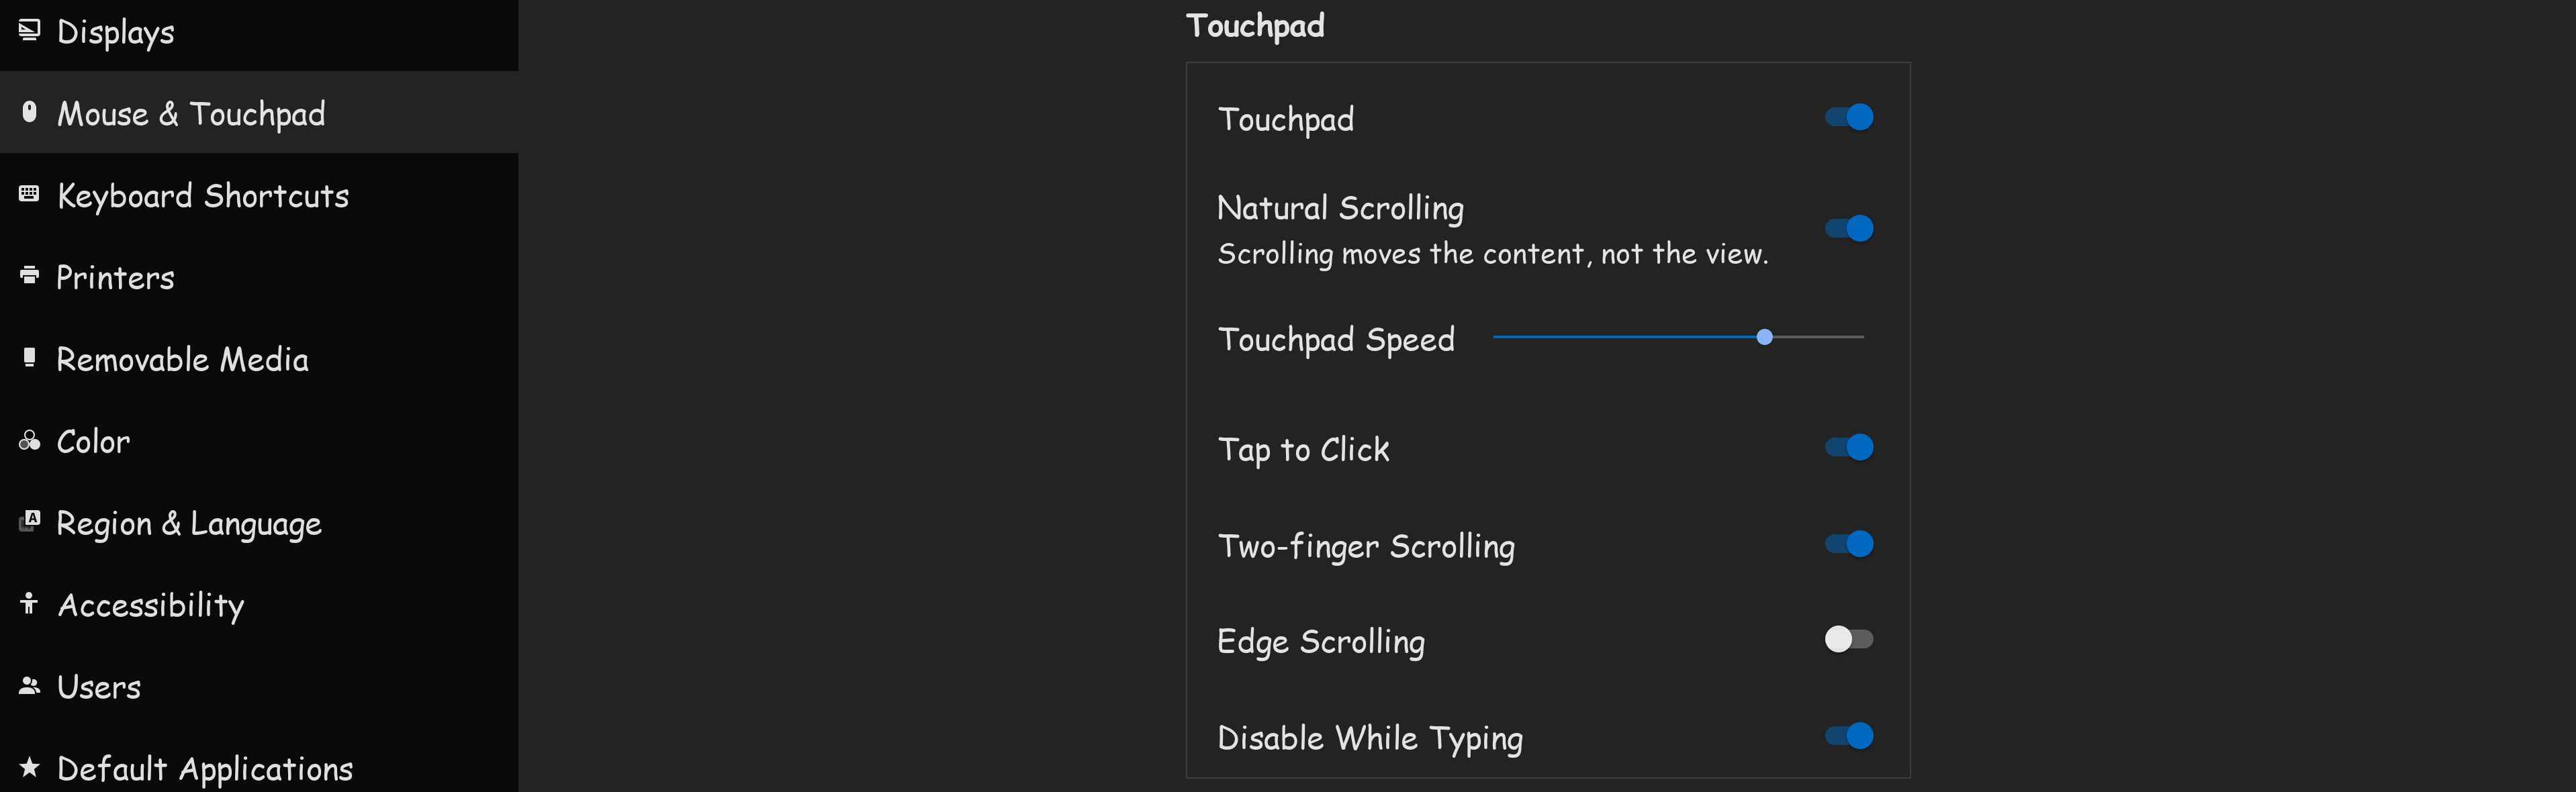This screenshot has width=2576, height=792.
Task: Click the star icon for Default Applications
Action: pyautogui.click(x=29, y=767)
